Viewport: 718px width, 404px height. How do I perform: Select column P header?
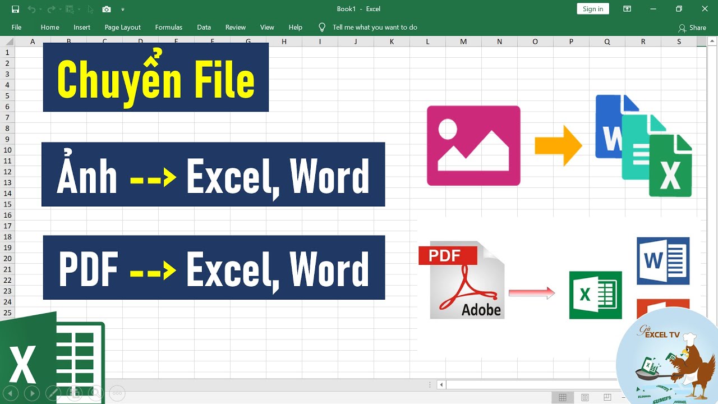[x=571, y=42]
